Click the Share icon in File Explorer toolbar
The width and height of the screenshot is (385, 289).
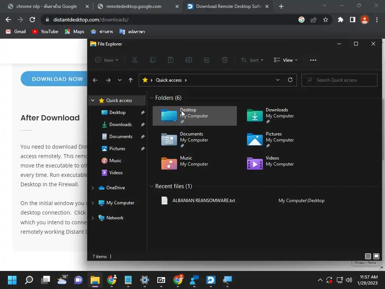click(207, 60)
